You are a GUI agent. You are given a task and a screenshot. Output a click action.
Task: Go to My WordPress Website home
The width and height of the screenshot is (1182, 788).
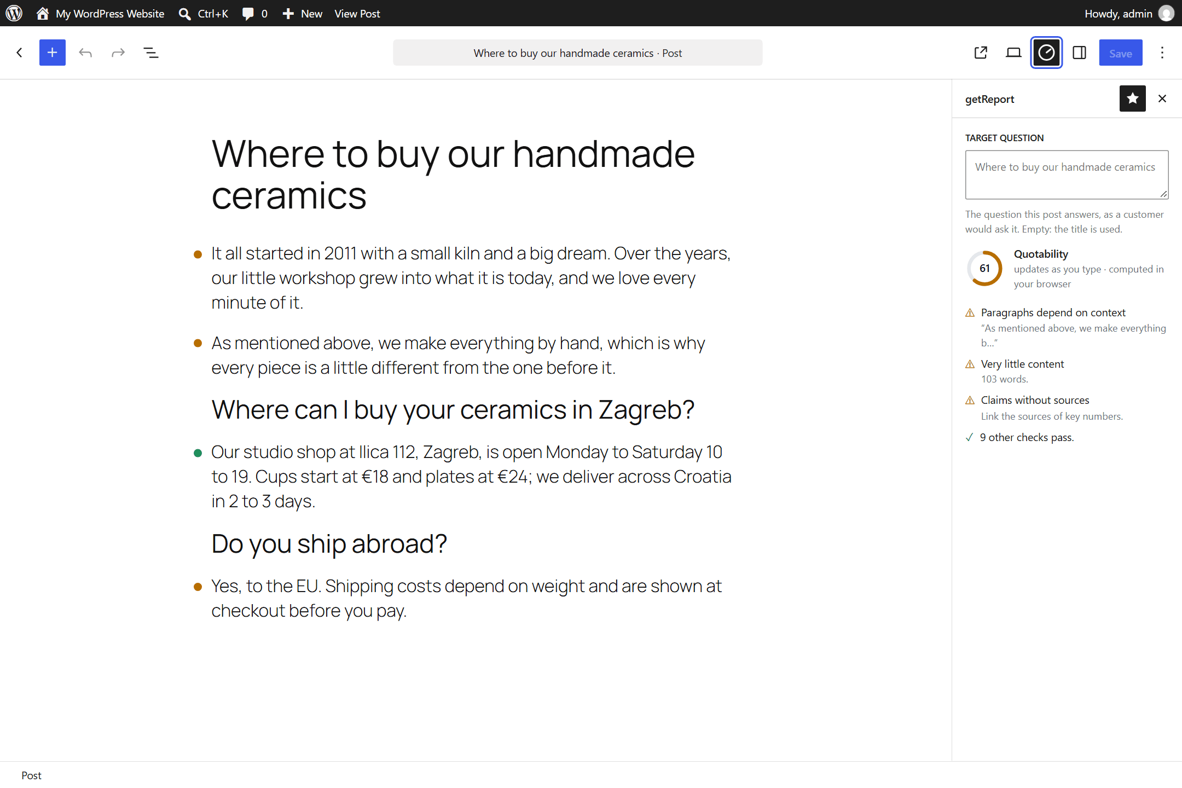coord(100,13)
